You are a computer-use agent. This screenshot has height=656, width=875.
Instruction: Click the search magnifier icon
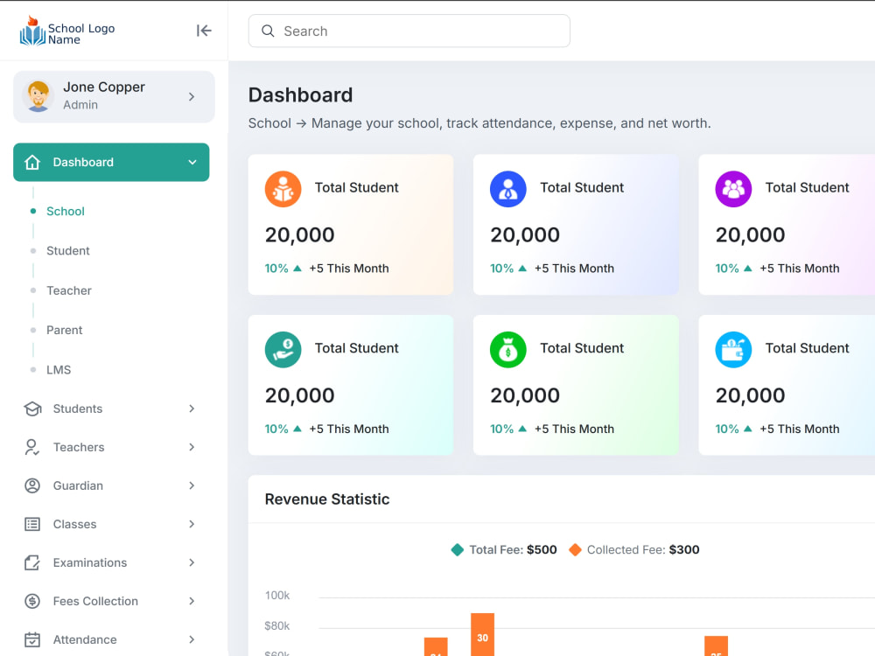(x=268, y=31)
